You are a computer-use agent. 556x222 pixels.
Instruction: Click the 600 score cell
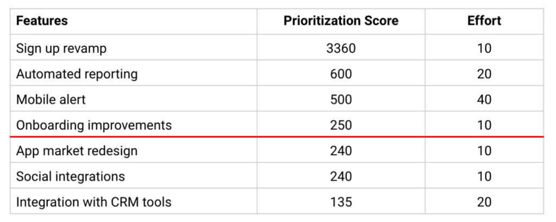[x=341, y=73]
